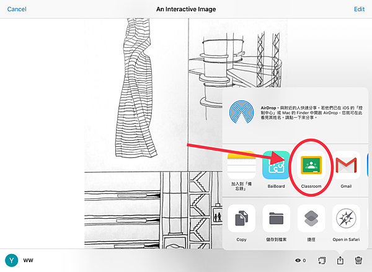Viewport: 372px width, 272px height.
Task: Tap the An Interactive Image title
Action: 186,9
